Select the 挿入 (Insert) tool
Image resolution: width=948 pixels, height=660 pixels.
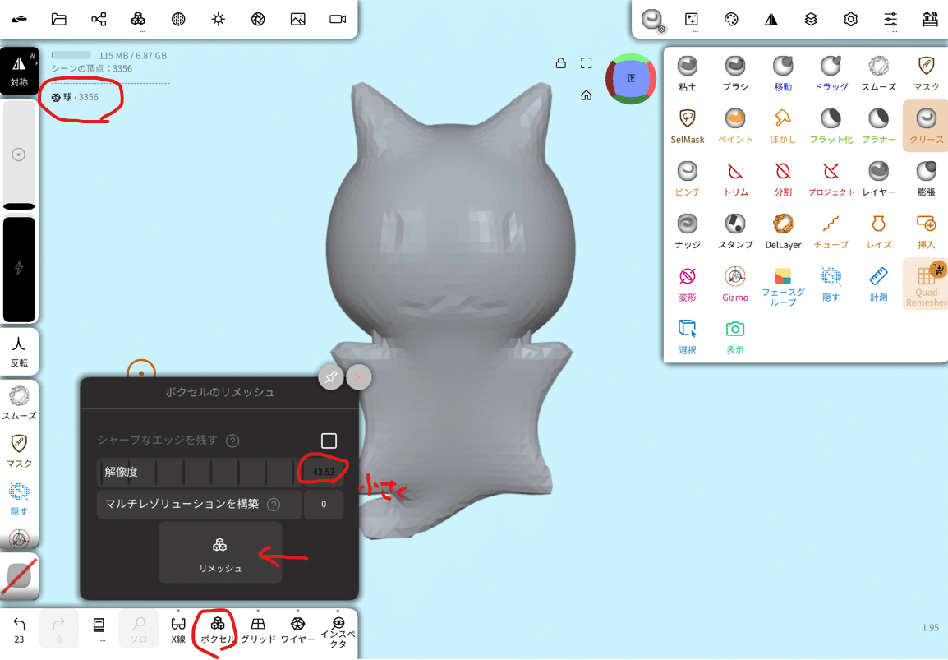[x=927, y=232]
